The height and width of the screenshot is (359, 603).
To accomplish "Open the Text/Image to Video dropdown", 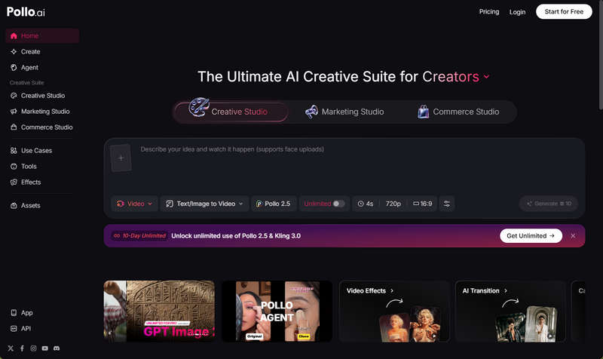I will [x=205, y=204].
